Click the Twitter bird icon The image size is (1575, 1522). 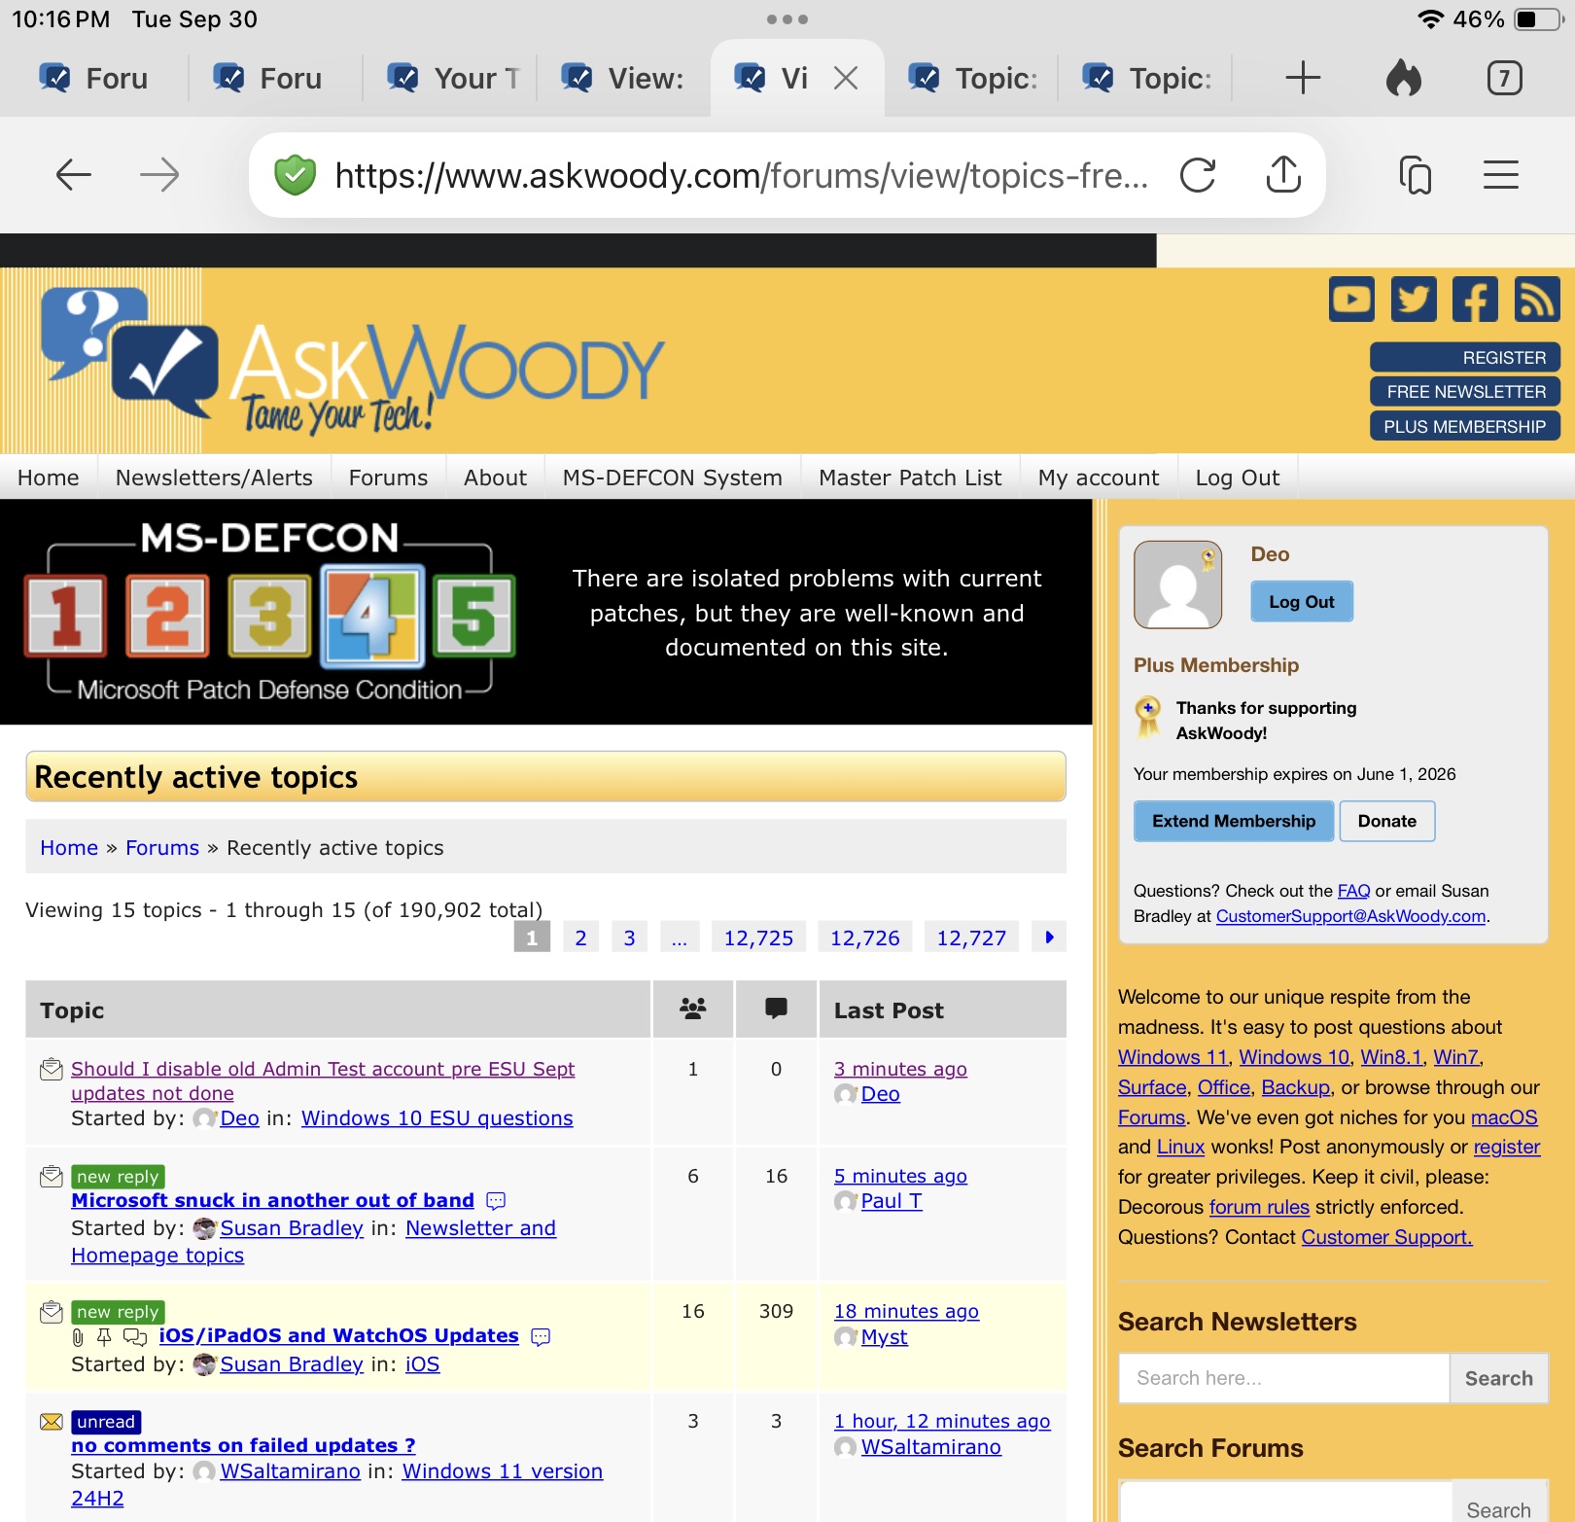(1414, 300)
